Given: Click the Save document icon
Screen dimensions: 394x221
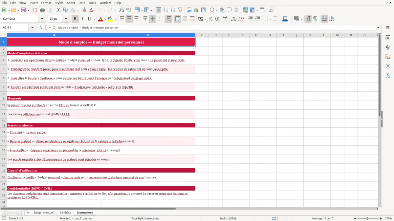Looking at the screenshot, I should (x=23, y=10).
